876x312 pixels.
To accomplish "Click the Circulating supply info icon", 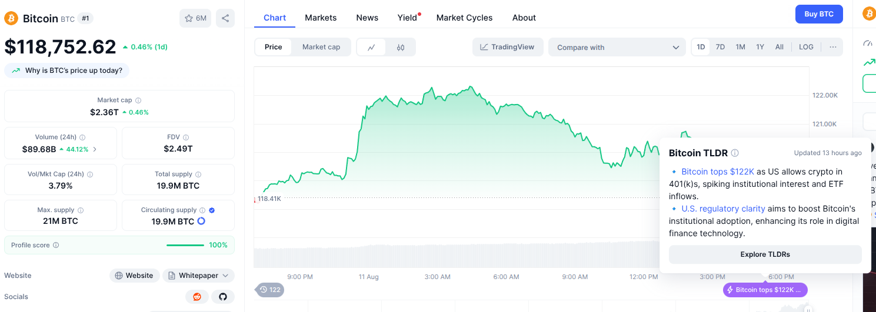I will 202,210.
